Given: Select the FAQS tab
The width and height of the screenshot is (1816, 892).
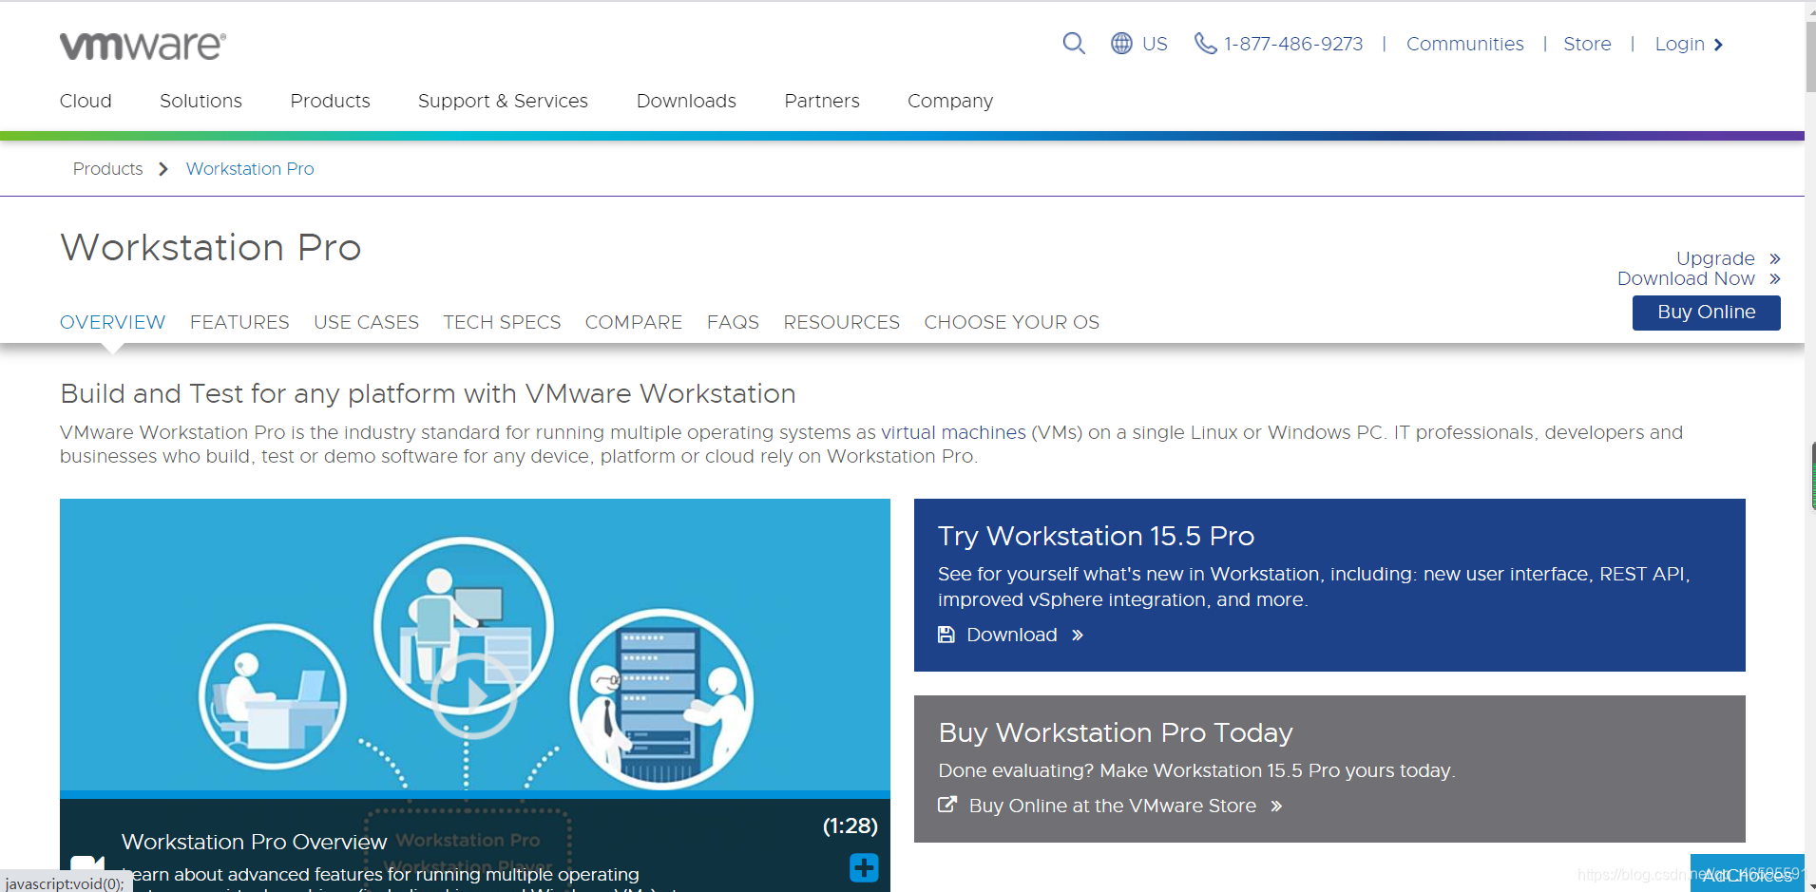Looking at the screenshot, I should pyautogui.click(x=733, y=322).
